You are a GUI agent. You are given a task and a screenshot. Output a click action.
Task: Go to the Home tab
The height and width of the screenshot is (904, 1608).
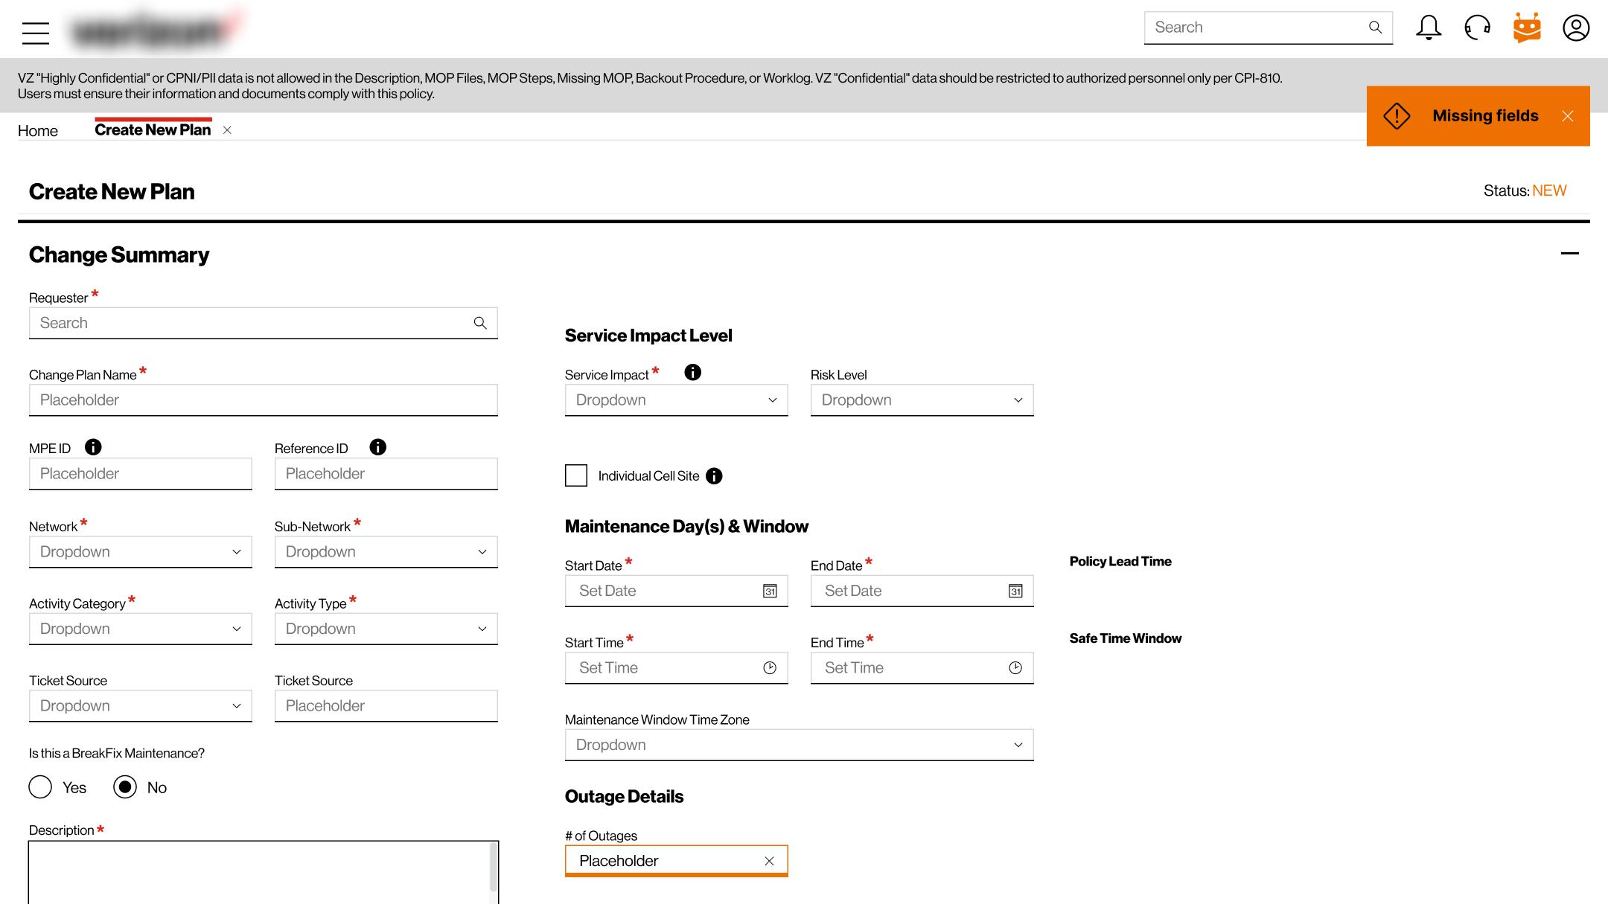point(38,131)
